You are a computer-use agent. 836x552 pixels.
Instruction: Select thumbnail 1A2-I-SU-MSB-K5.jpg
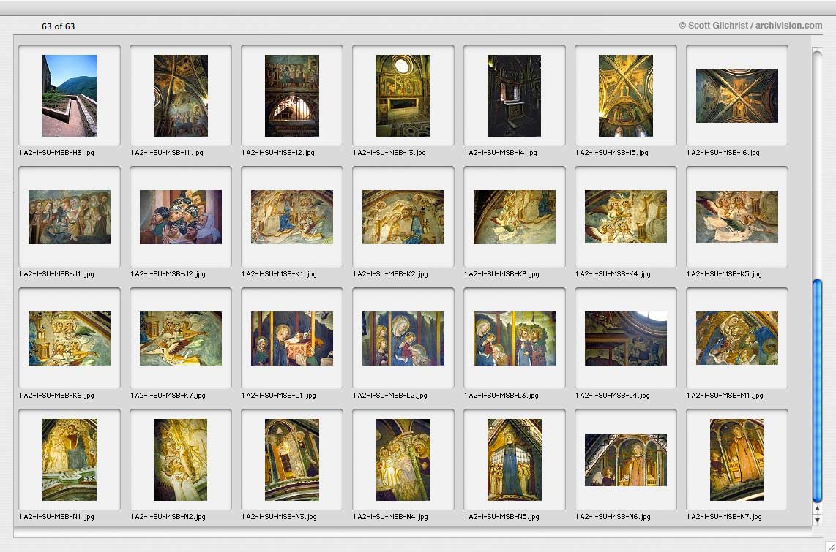[737, 216]
